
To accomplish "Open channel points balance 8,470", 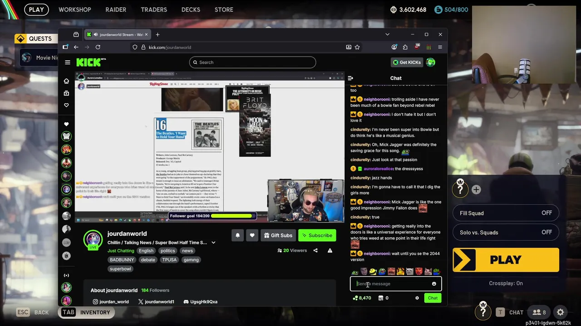I will point(362,298).
